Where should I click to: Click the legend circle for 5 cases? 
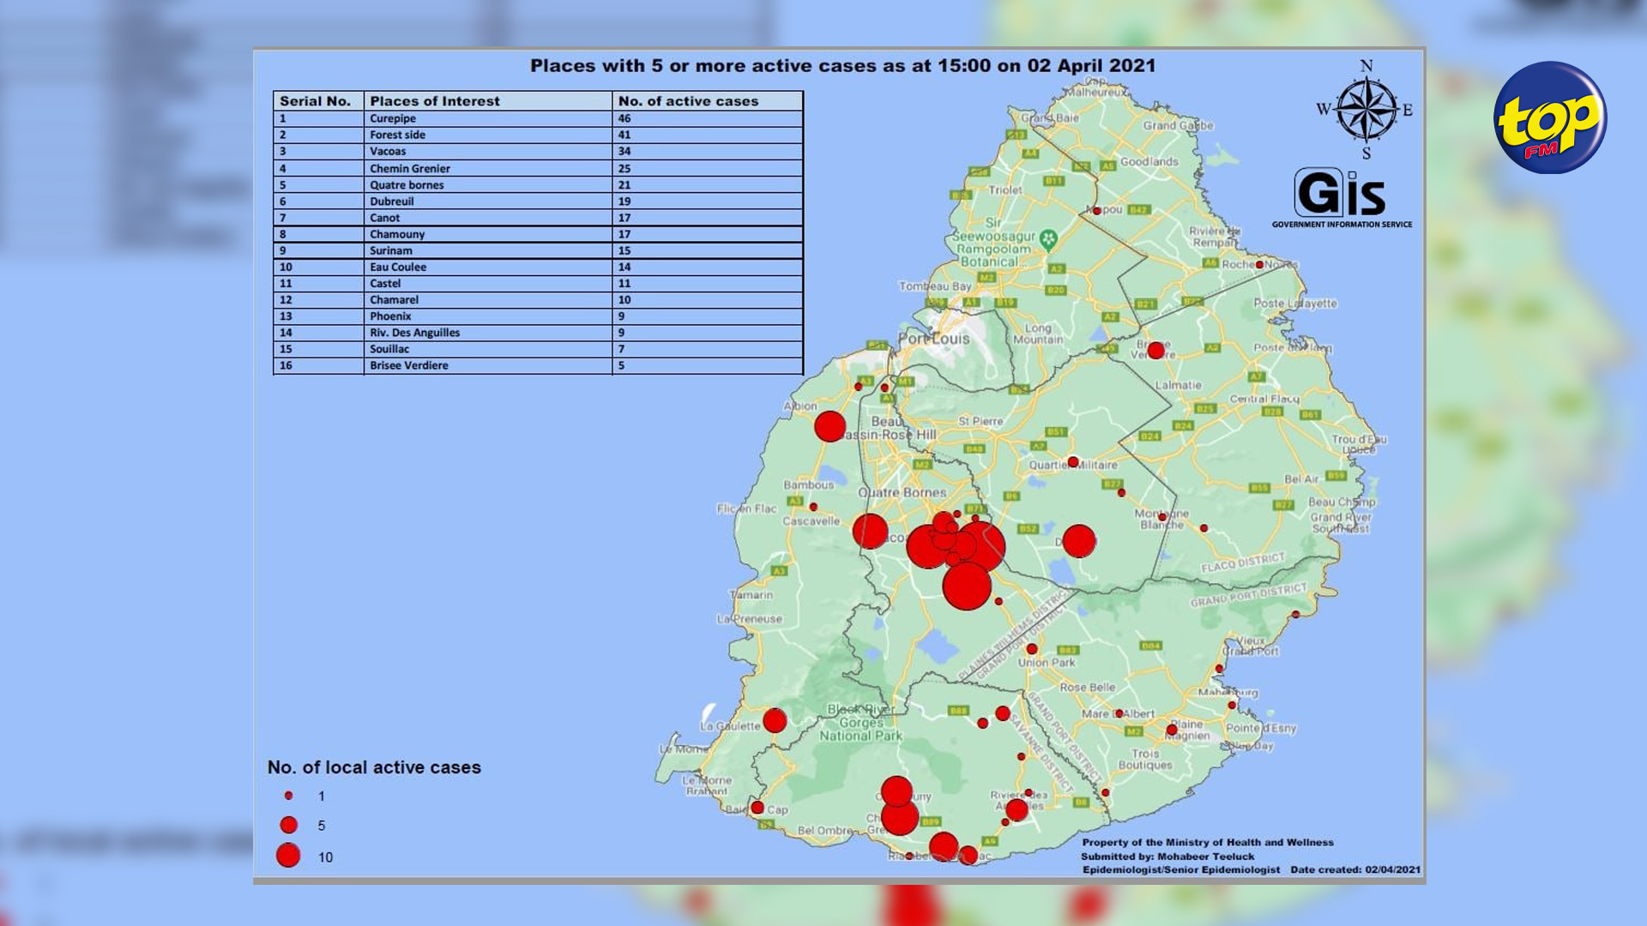coord(289,825)
